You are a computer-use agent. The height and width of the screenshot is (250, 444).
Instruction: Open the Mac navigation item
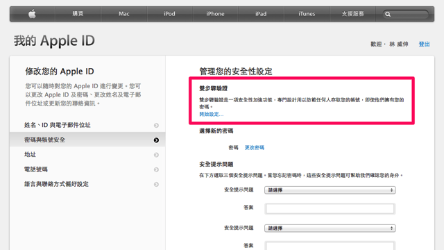(123, 14)
